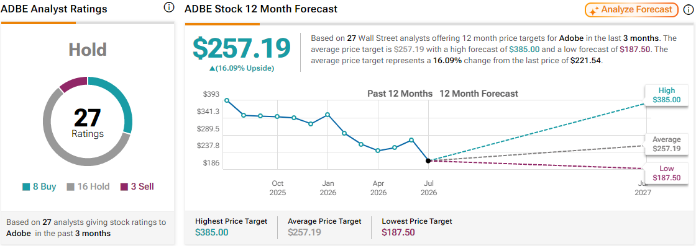Click the Lowest Price Target $187.50 value

398,231
